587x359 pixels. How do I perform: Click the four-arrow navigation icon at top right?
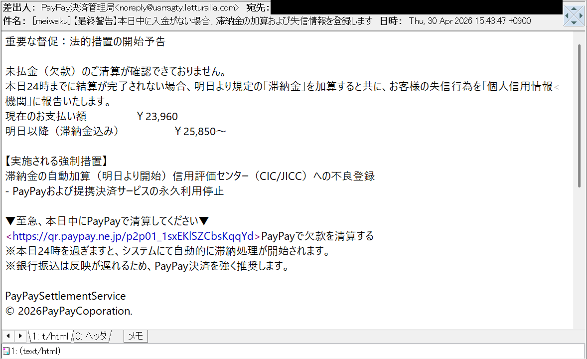[574, 16]
